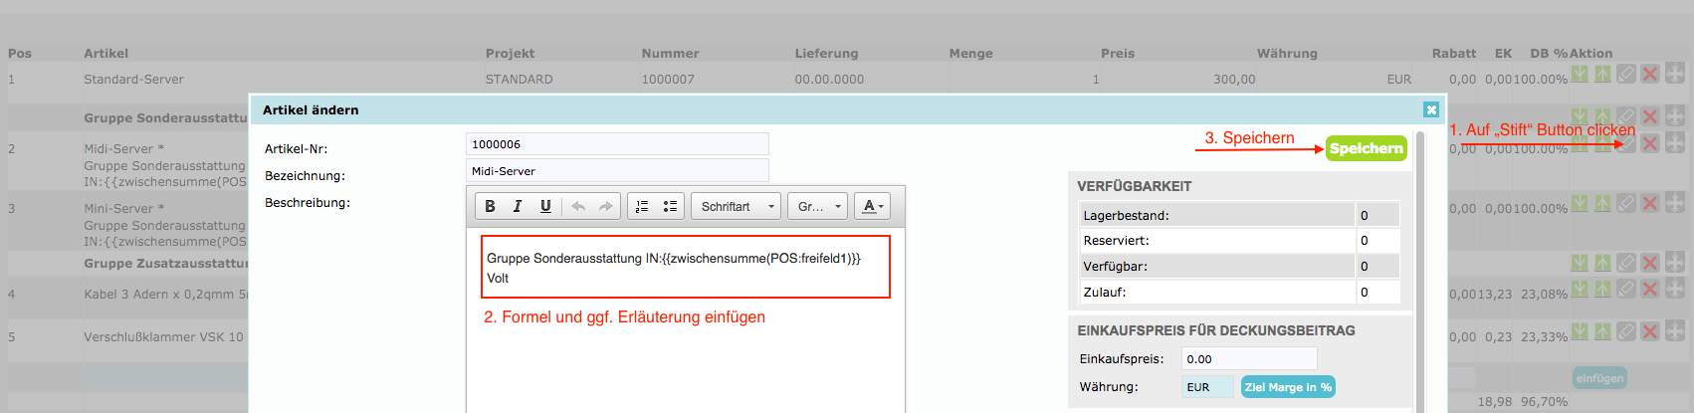Screen dimensions: 1694x413
Task: Open the Schriftart font dropdown
Action: [x=736, y=206]
